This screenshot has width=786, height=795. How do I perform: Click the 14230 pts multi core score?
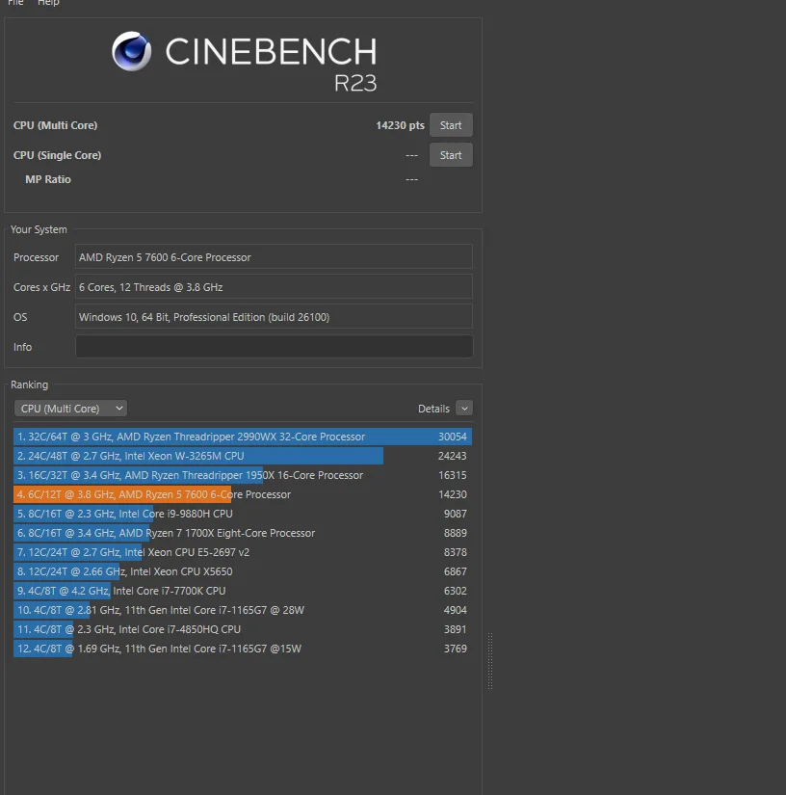[x=400, y=125]
